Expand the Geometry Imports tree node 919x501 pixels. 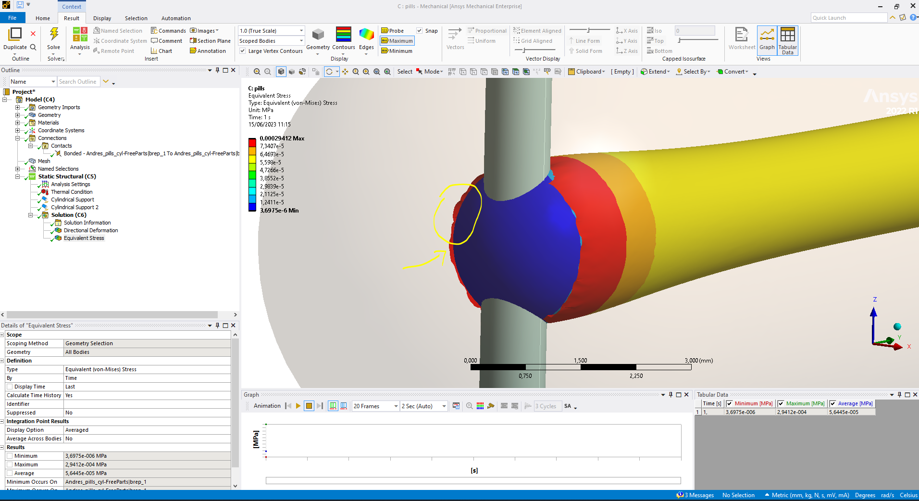point(18,107)
